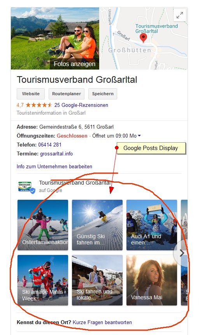Open the Fotos anzeigen photo

[55, 38]
